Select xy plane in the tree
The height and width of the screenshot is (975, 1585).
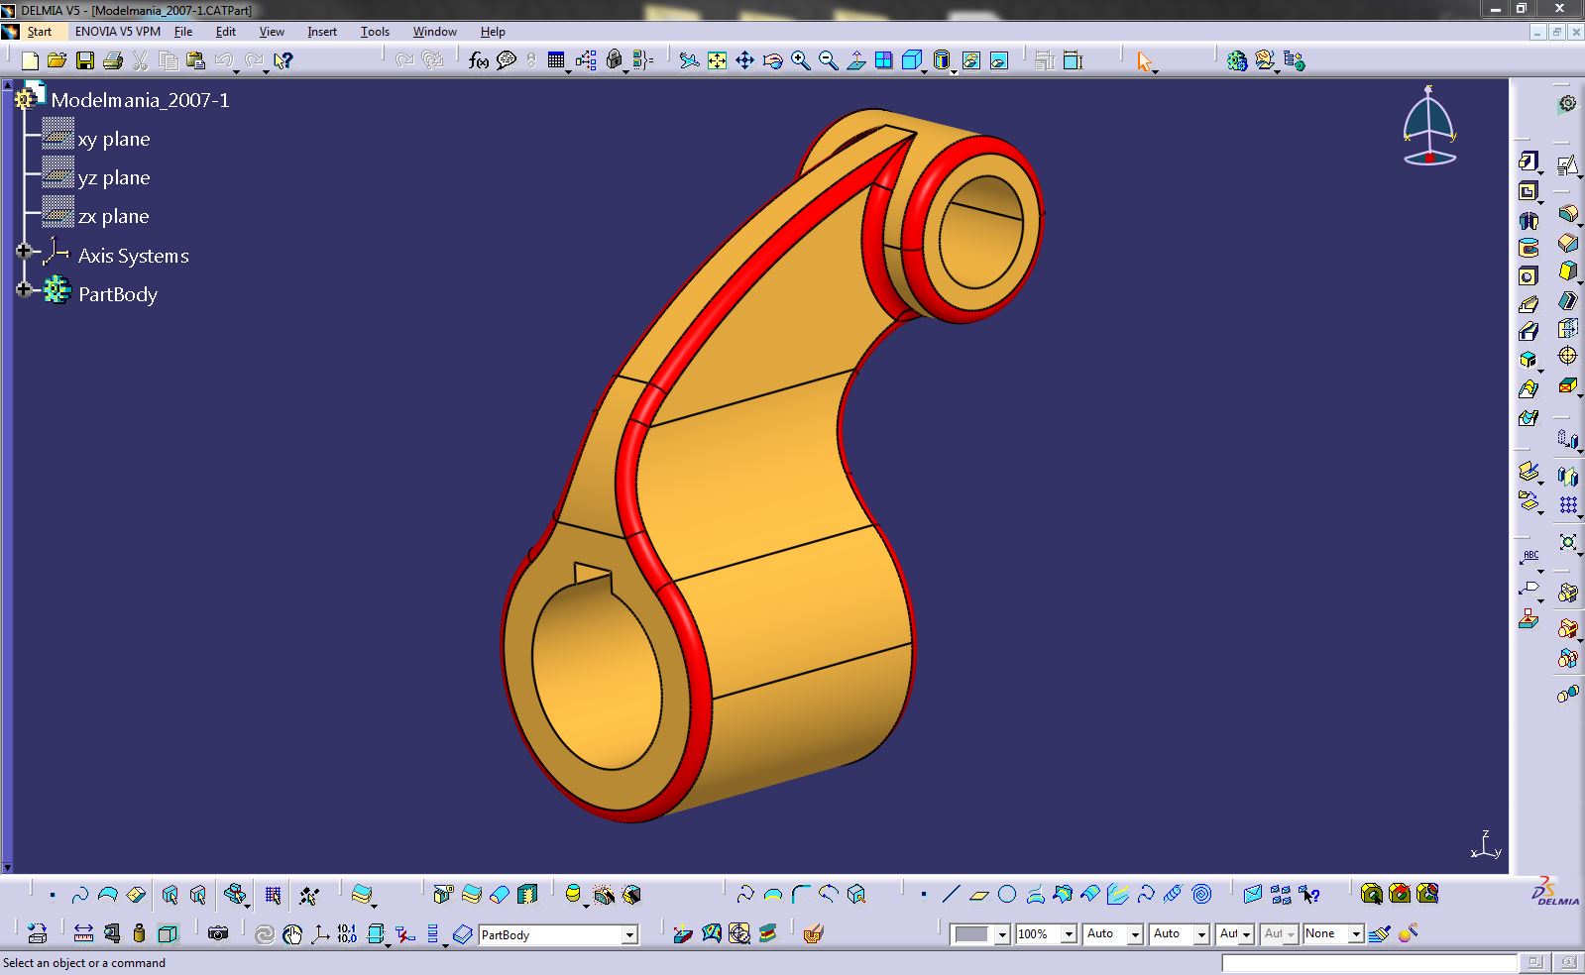114,139
